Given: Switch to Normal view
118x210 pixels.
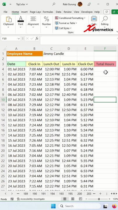Looking at the screenshot, I should [65, 199].
